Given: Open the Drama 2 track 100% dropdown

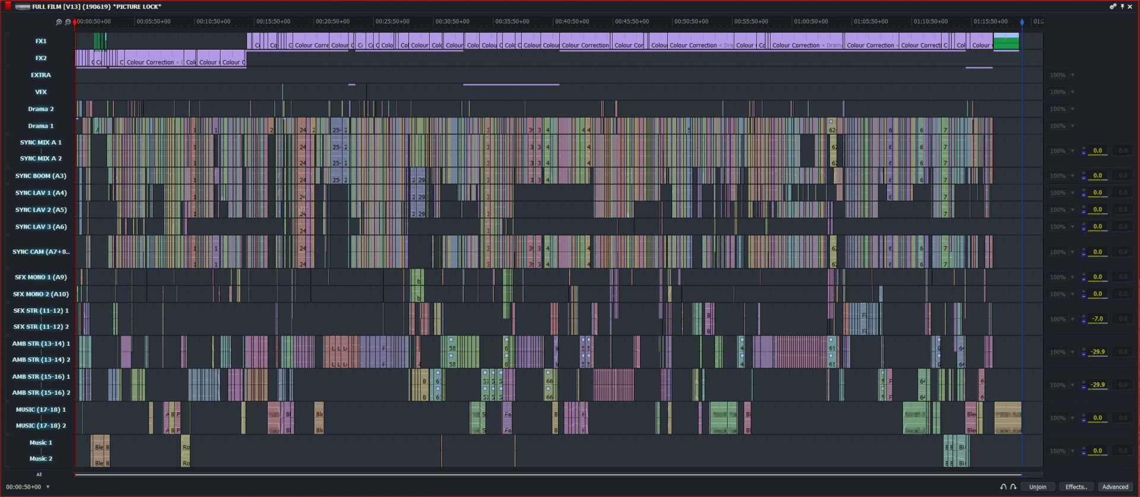Looking at the screenshot, I should point(1072,109).
